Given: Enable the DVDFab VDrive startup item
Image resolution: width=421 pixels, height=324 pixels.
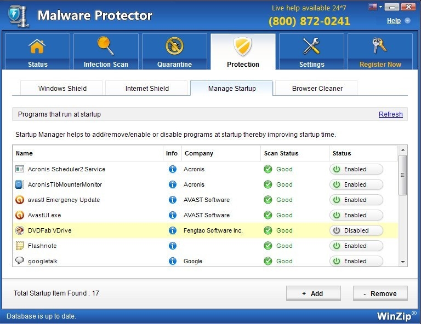Looking at the screenshot, I should (x=356, y=230).
